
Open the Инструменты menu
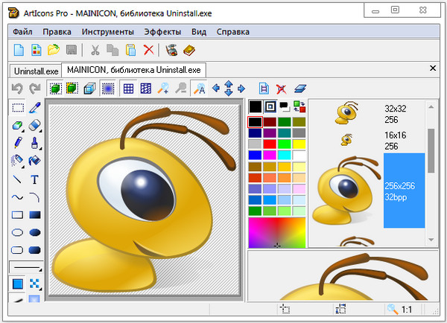click(108, 32)
